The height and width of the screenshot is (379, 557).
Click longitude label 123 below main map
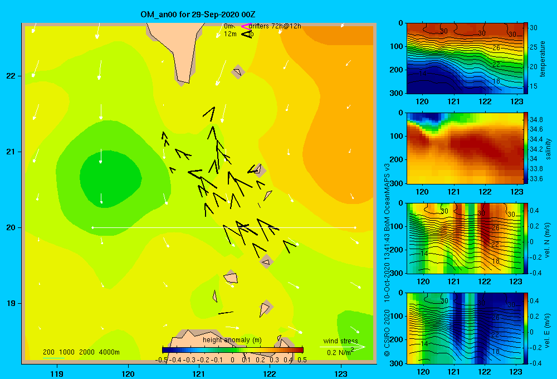(x=341, y=373)
